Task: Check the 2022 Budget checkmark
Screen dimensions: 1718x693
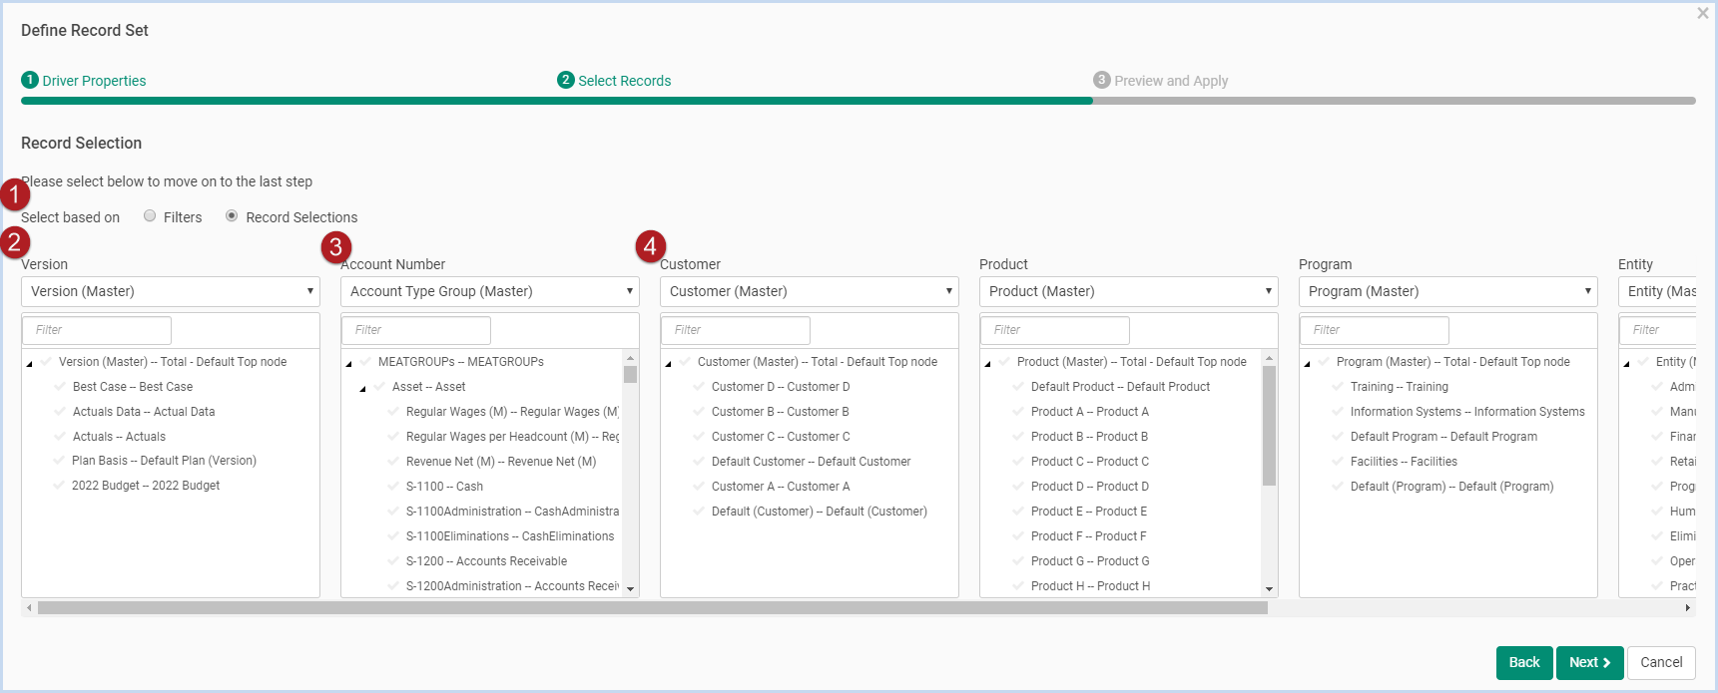Action: pos(60,485)
